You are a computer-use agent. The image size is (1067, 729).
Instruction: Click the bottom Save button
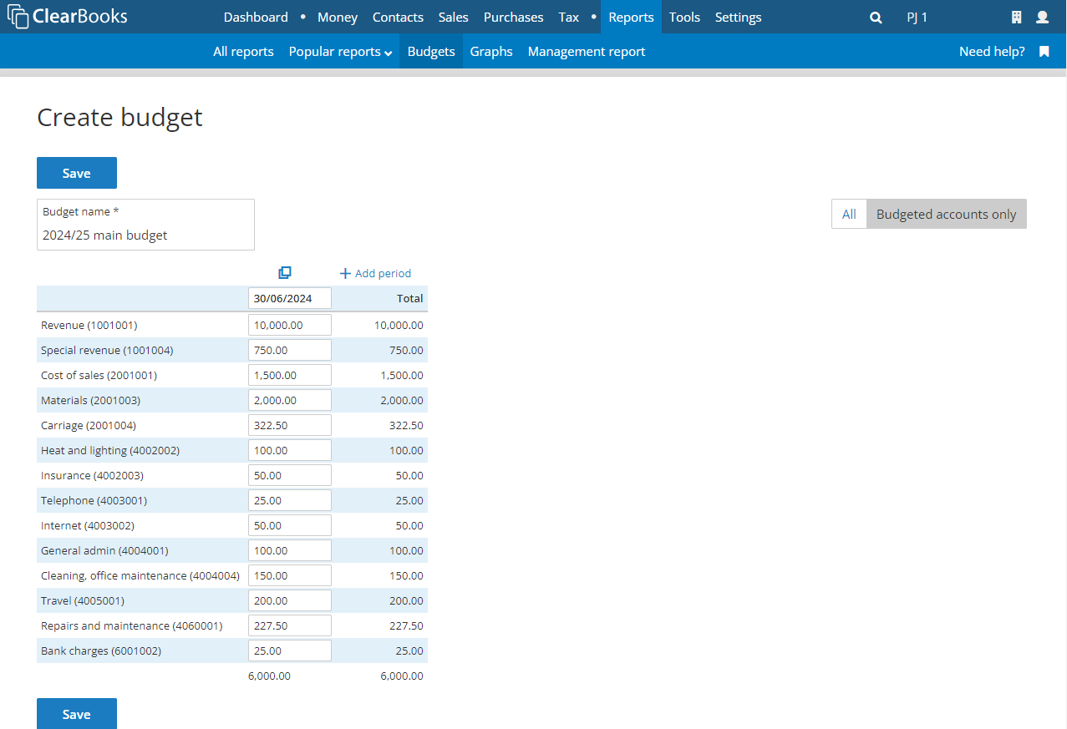pyautogui.click(x=77, y=713)
